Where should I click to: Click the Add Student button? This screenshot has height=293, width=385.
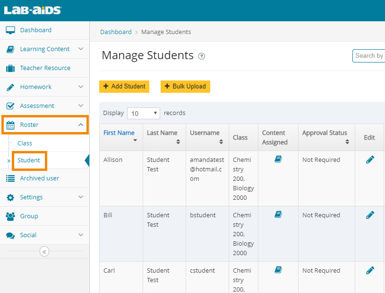click(124, 87)
